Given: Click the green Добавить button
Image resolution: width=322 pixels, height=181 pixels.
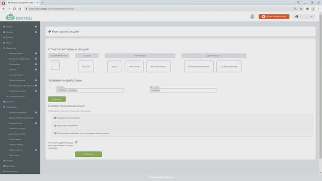Looking at the screenshot, I should (57, 99).
